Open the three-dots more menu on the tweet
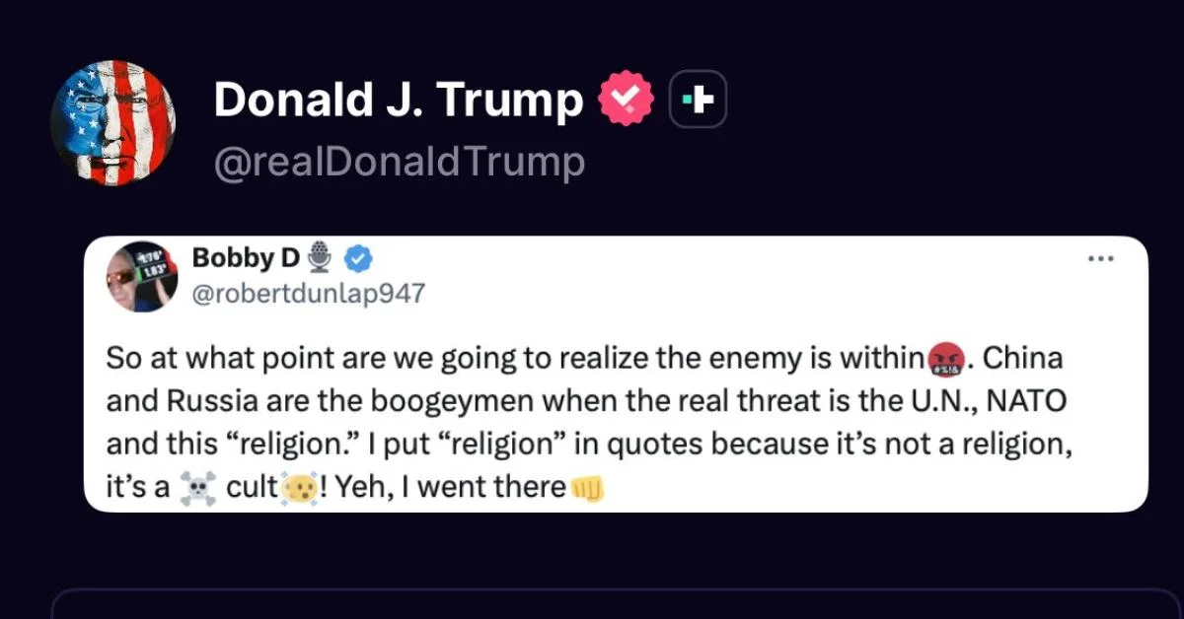Viewport: 1184px width, 619px height. [x=1100, y=259]
